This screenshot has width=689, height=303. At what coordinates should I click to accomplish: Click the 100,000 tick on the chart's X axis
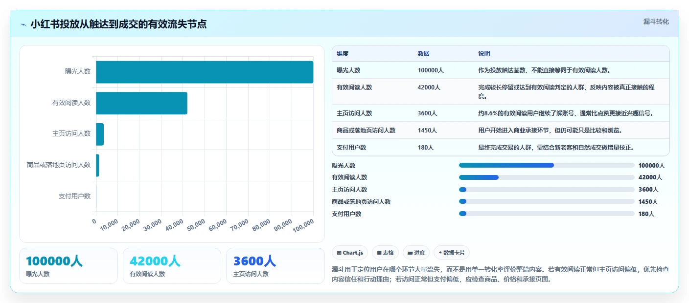[x=303, y=225]
